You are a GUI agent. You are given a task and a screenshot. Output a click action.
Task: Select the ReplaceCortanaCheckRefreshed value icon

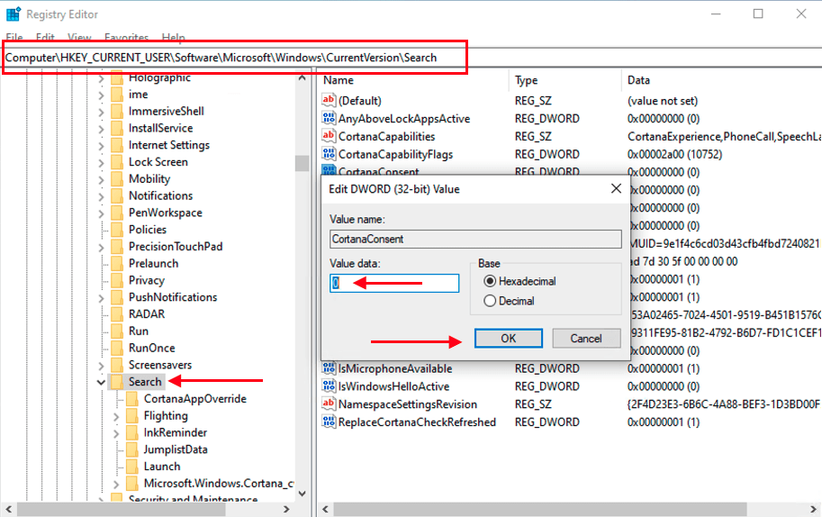pyautogui.click(x=329, y=422)
